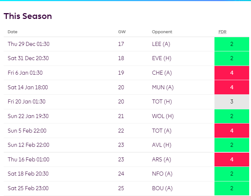Click the CHE (A) opponent text
This screenshot has height=196, width=251.
161,73
